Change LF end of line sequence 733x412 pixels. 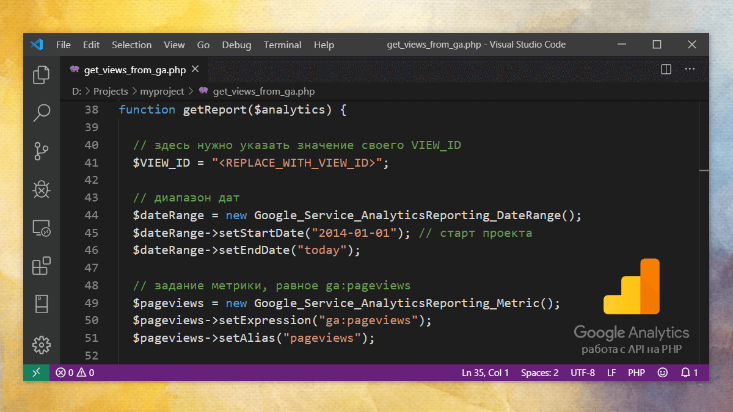point(611,372)
